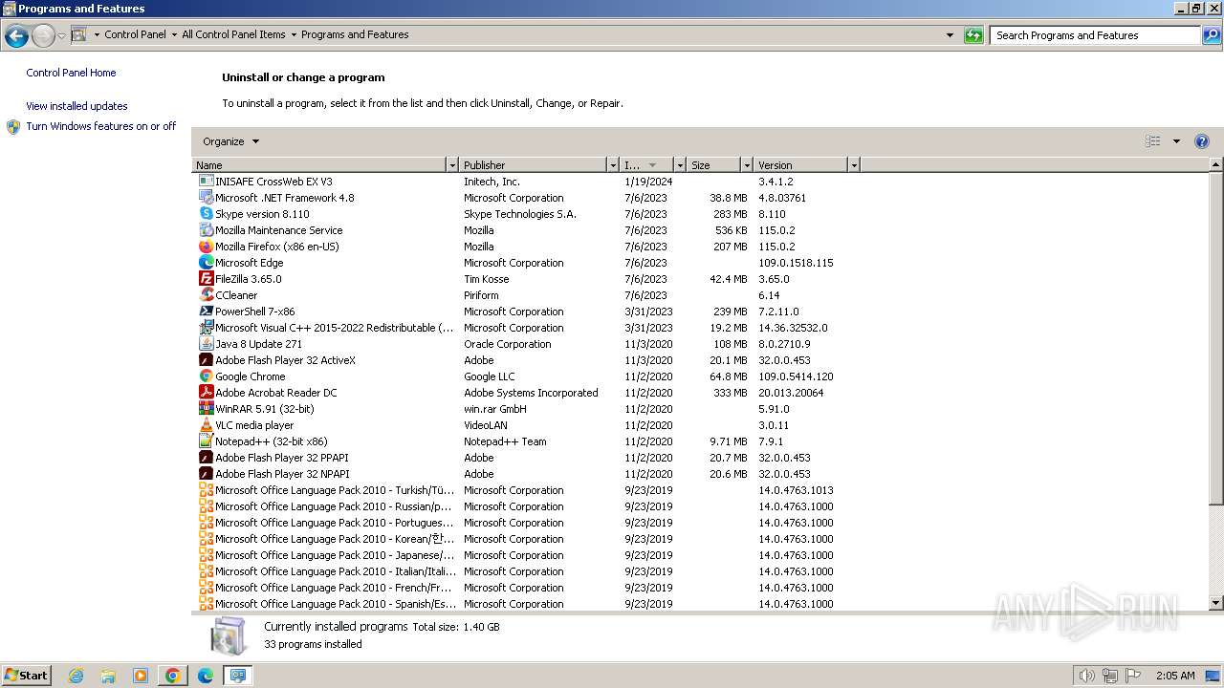Click the PowerShell 7-x86 icon
The width and height of the screenshot is (1224, 688).
tap(206, 312)
